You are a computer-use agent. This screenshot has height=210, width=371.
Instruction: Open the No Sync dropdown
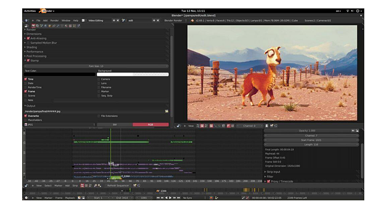point(194,198)
